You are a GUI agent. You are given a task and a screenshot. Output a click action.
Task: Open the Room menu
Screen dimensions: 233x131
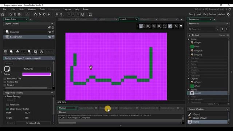(86, 9)
